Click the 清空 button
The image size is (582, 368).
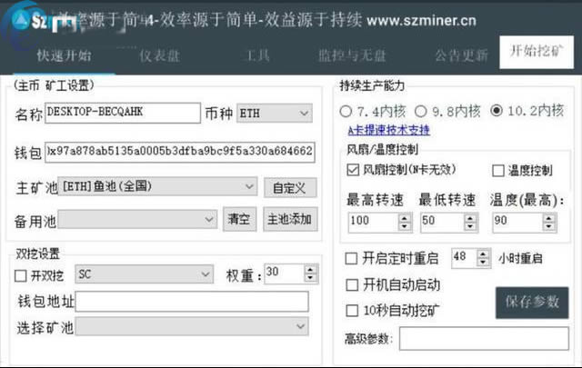click(x=240, y=219)
